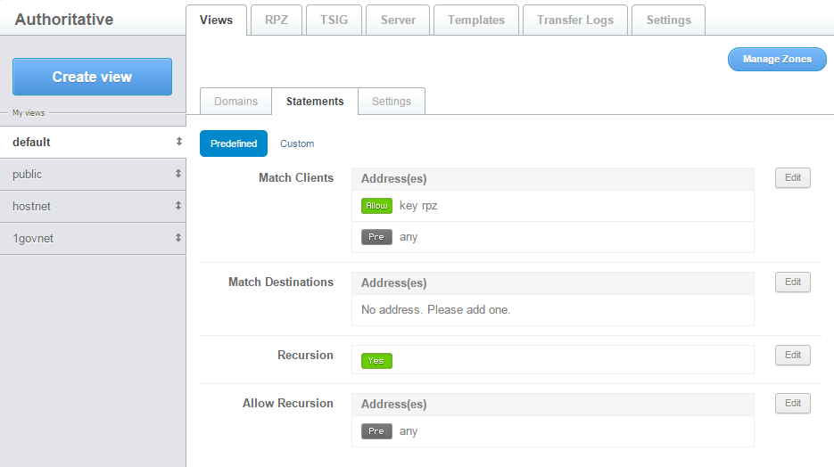Go to the Transfer Logs tab
The image size is (834, 467).
point(574,20)
